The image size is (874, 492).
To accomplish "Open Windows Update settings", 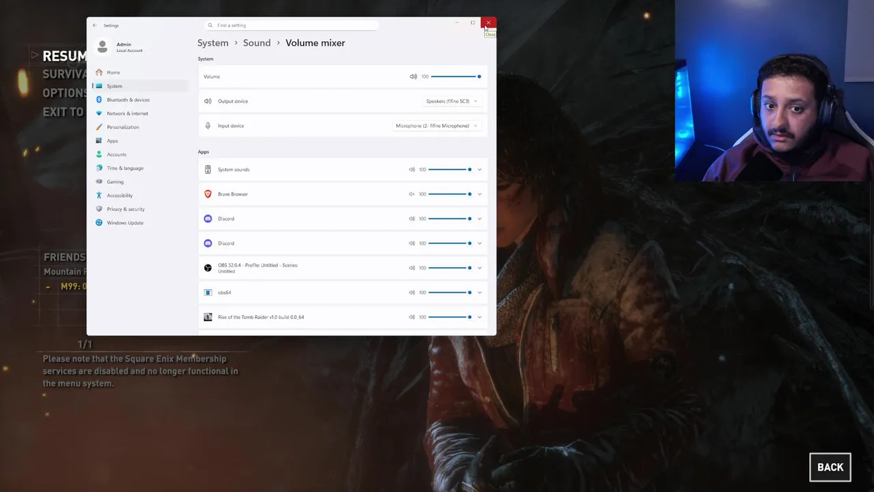I will pos(139,223).
